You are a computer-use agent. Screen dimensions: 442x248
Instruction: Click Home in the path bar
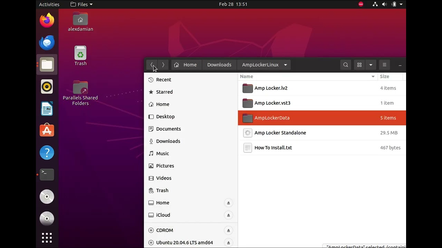click(186, 65)
